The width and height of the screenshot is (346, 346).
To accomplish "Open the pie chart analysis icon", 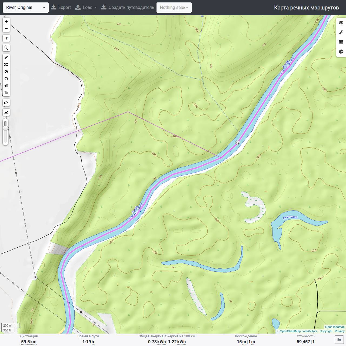I will tap(341, 52).
